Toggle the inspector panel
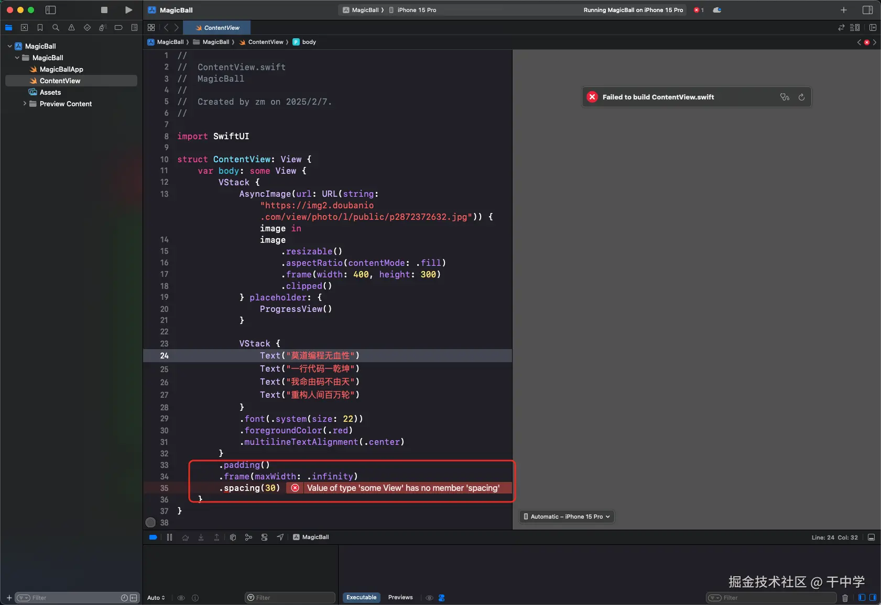This screenshot has height=605, width=881. [x=867, y=10]
